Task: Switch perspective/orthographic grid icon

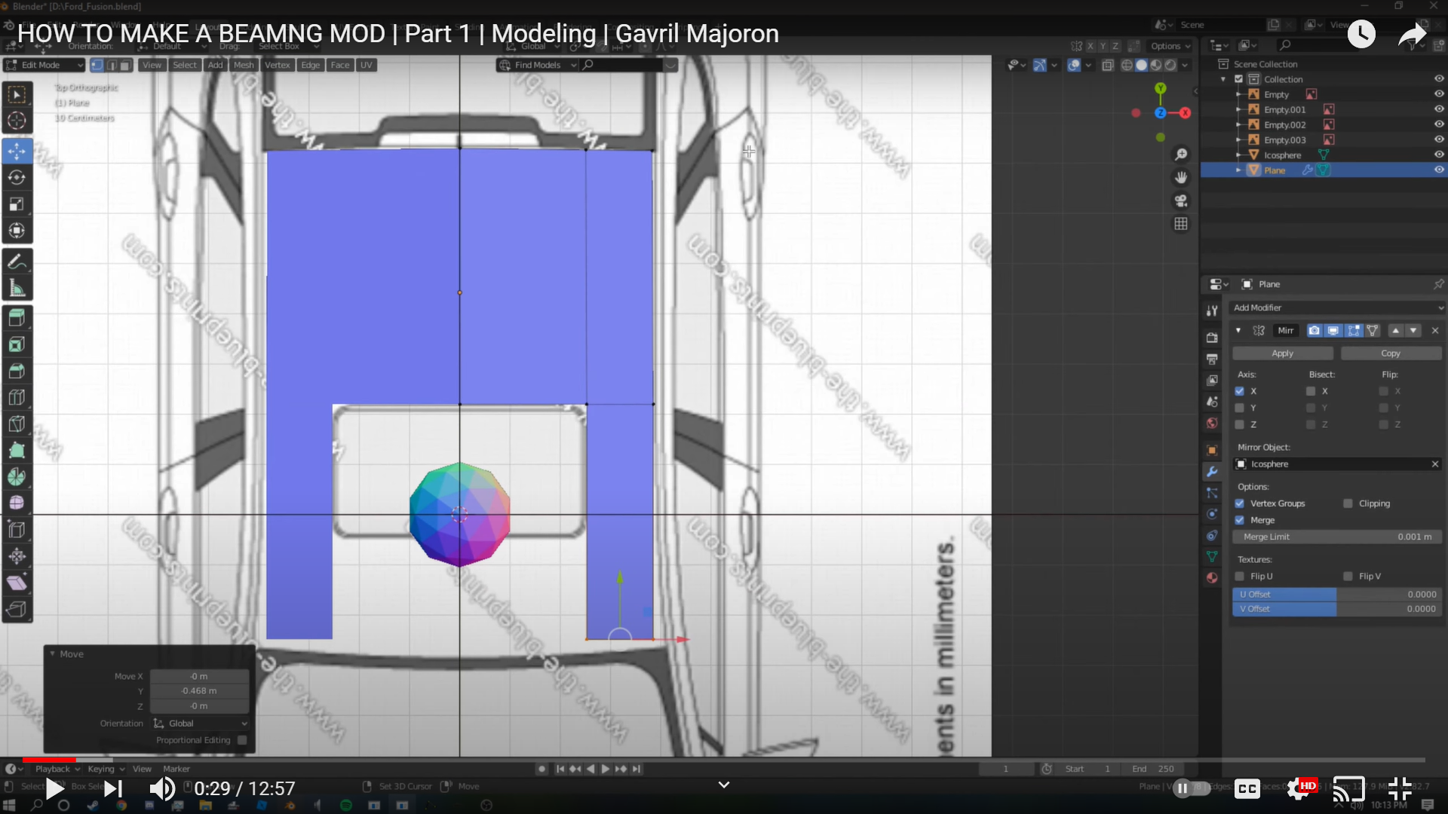Action: coord(1181,225)
